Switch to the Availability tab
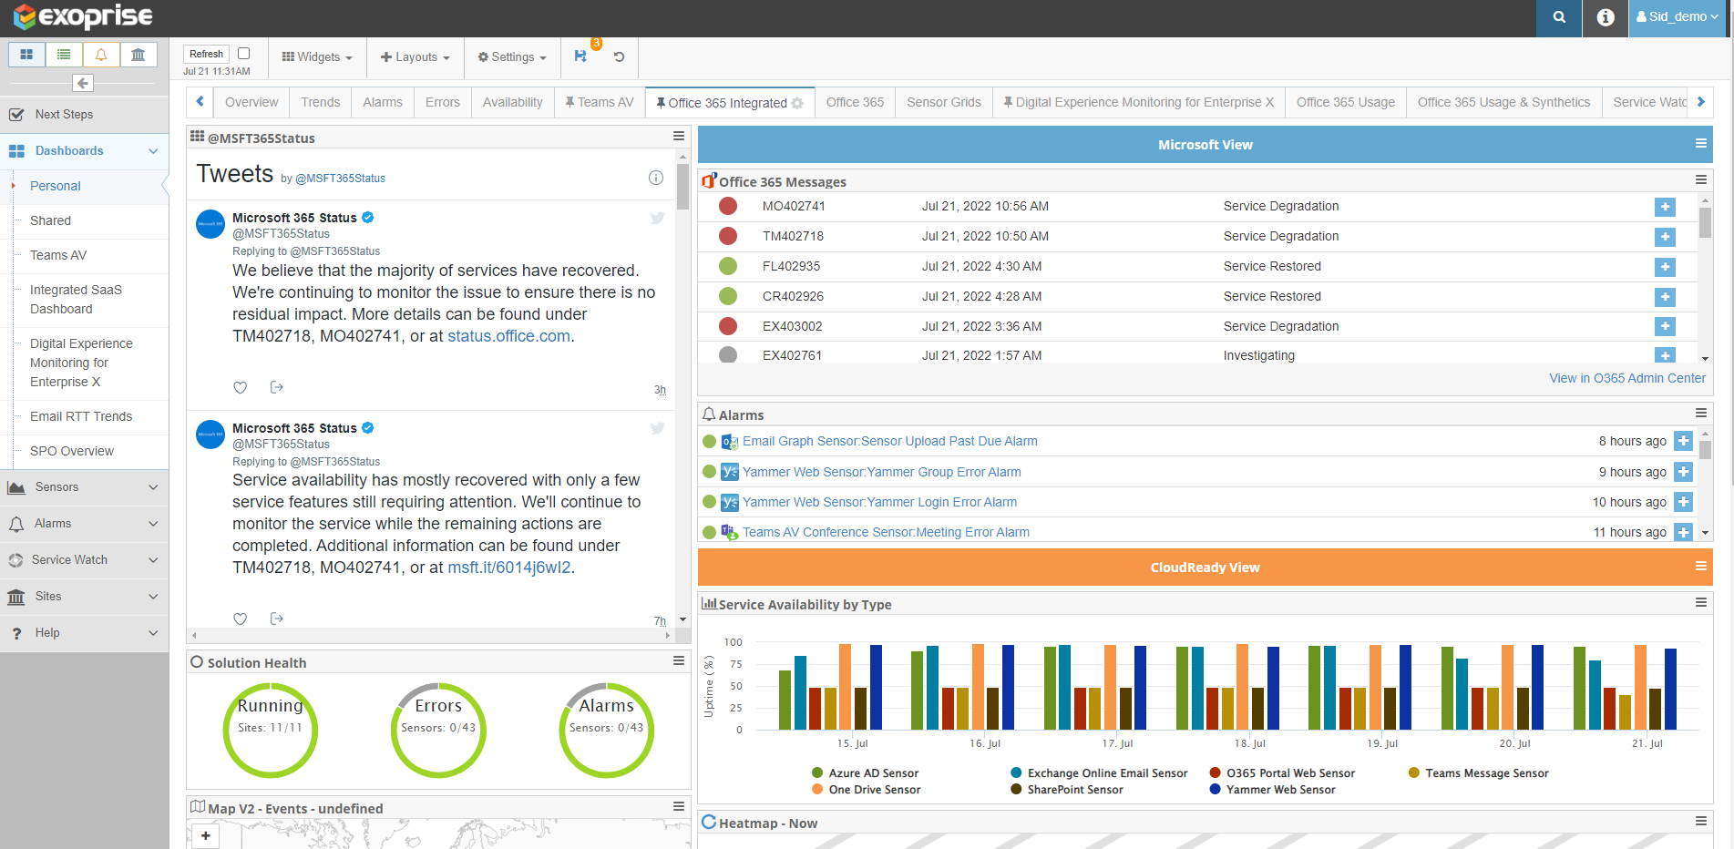The width and height of the screenshot is (1734, 849). pos(512,102)
